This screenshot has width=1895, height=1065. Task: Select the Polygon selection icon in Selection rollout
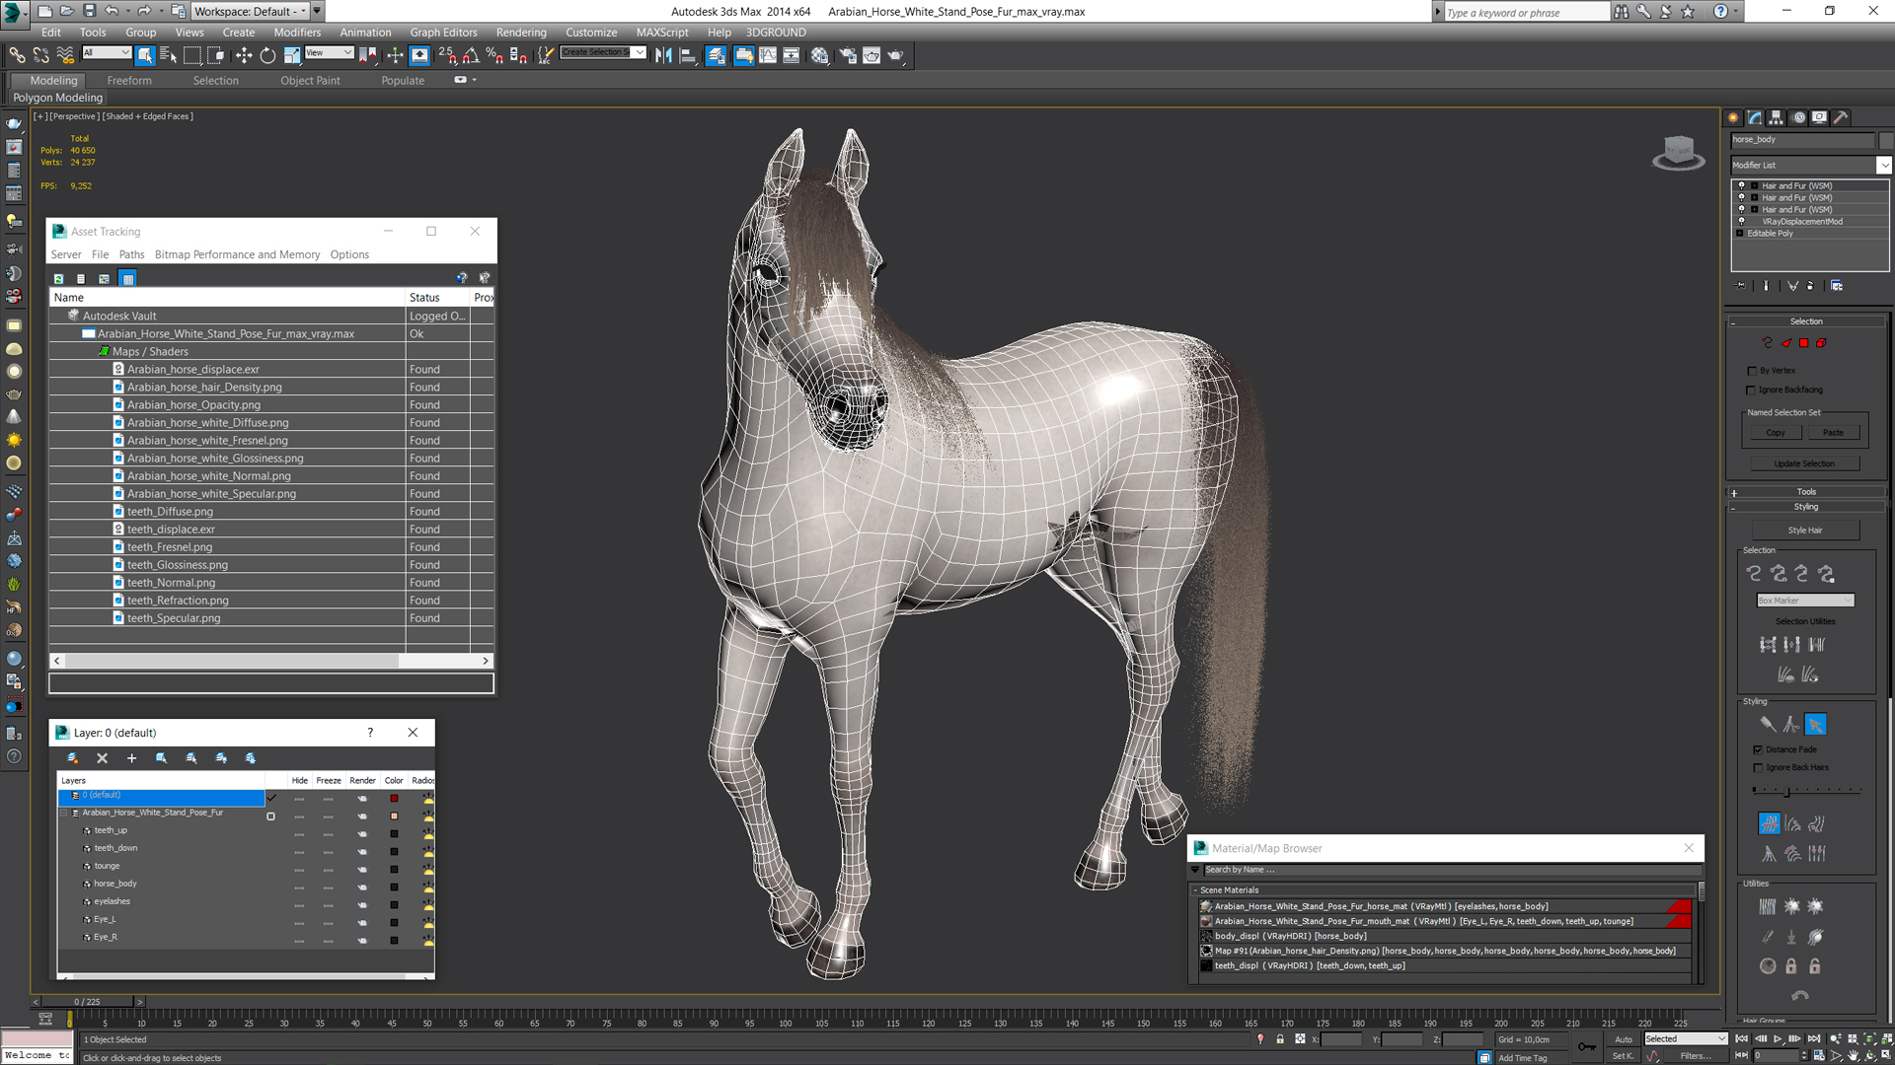pos(1804,343)
